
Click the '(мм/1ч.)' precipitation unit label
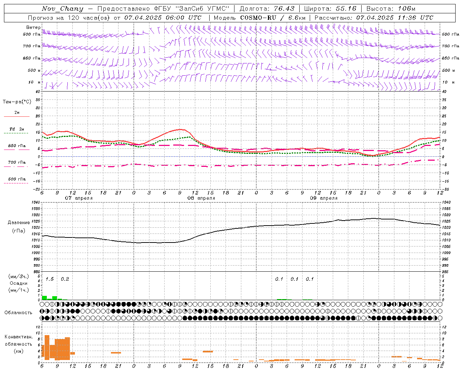pyautogui.click(x=19, y=290)
